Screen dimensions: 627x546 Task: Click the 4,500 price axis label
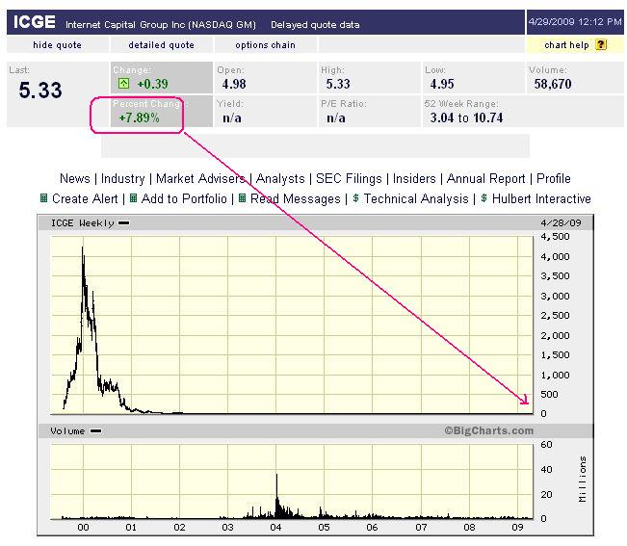coord(555,237)
